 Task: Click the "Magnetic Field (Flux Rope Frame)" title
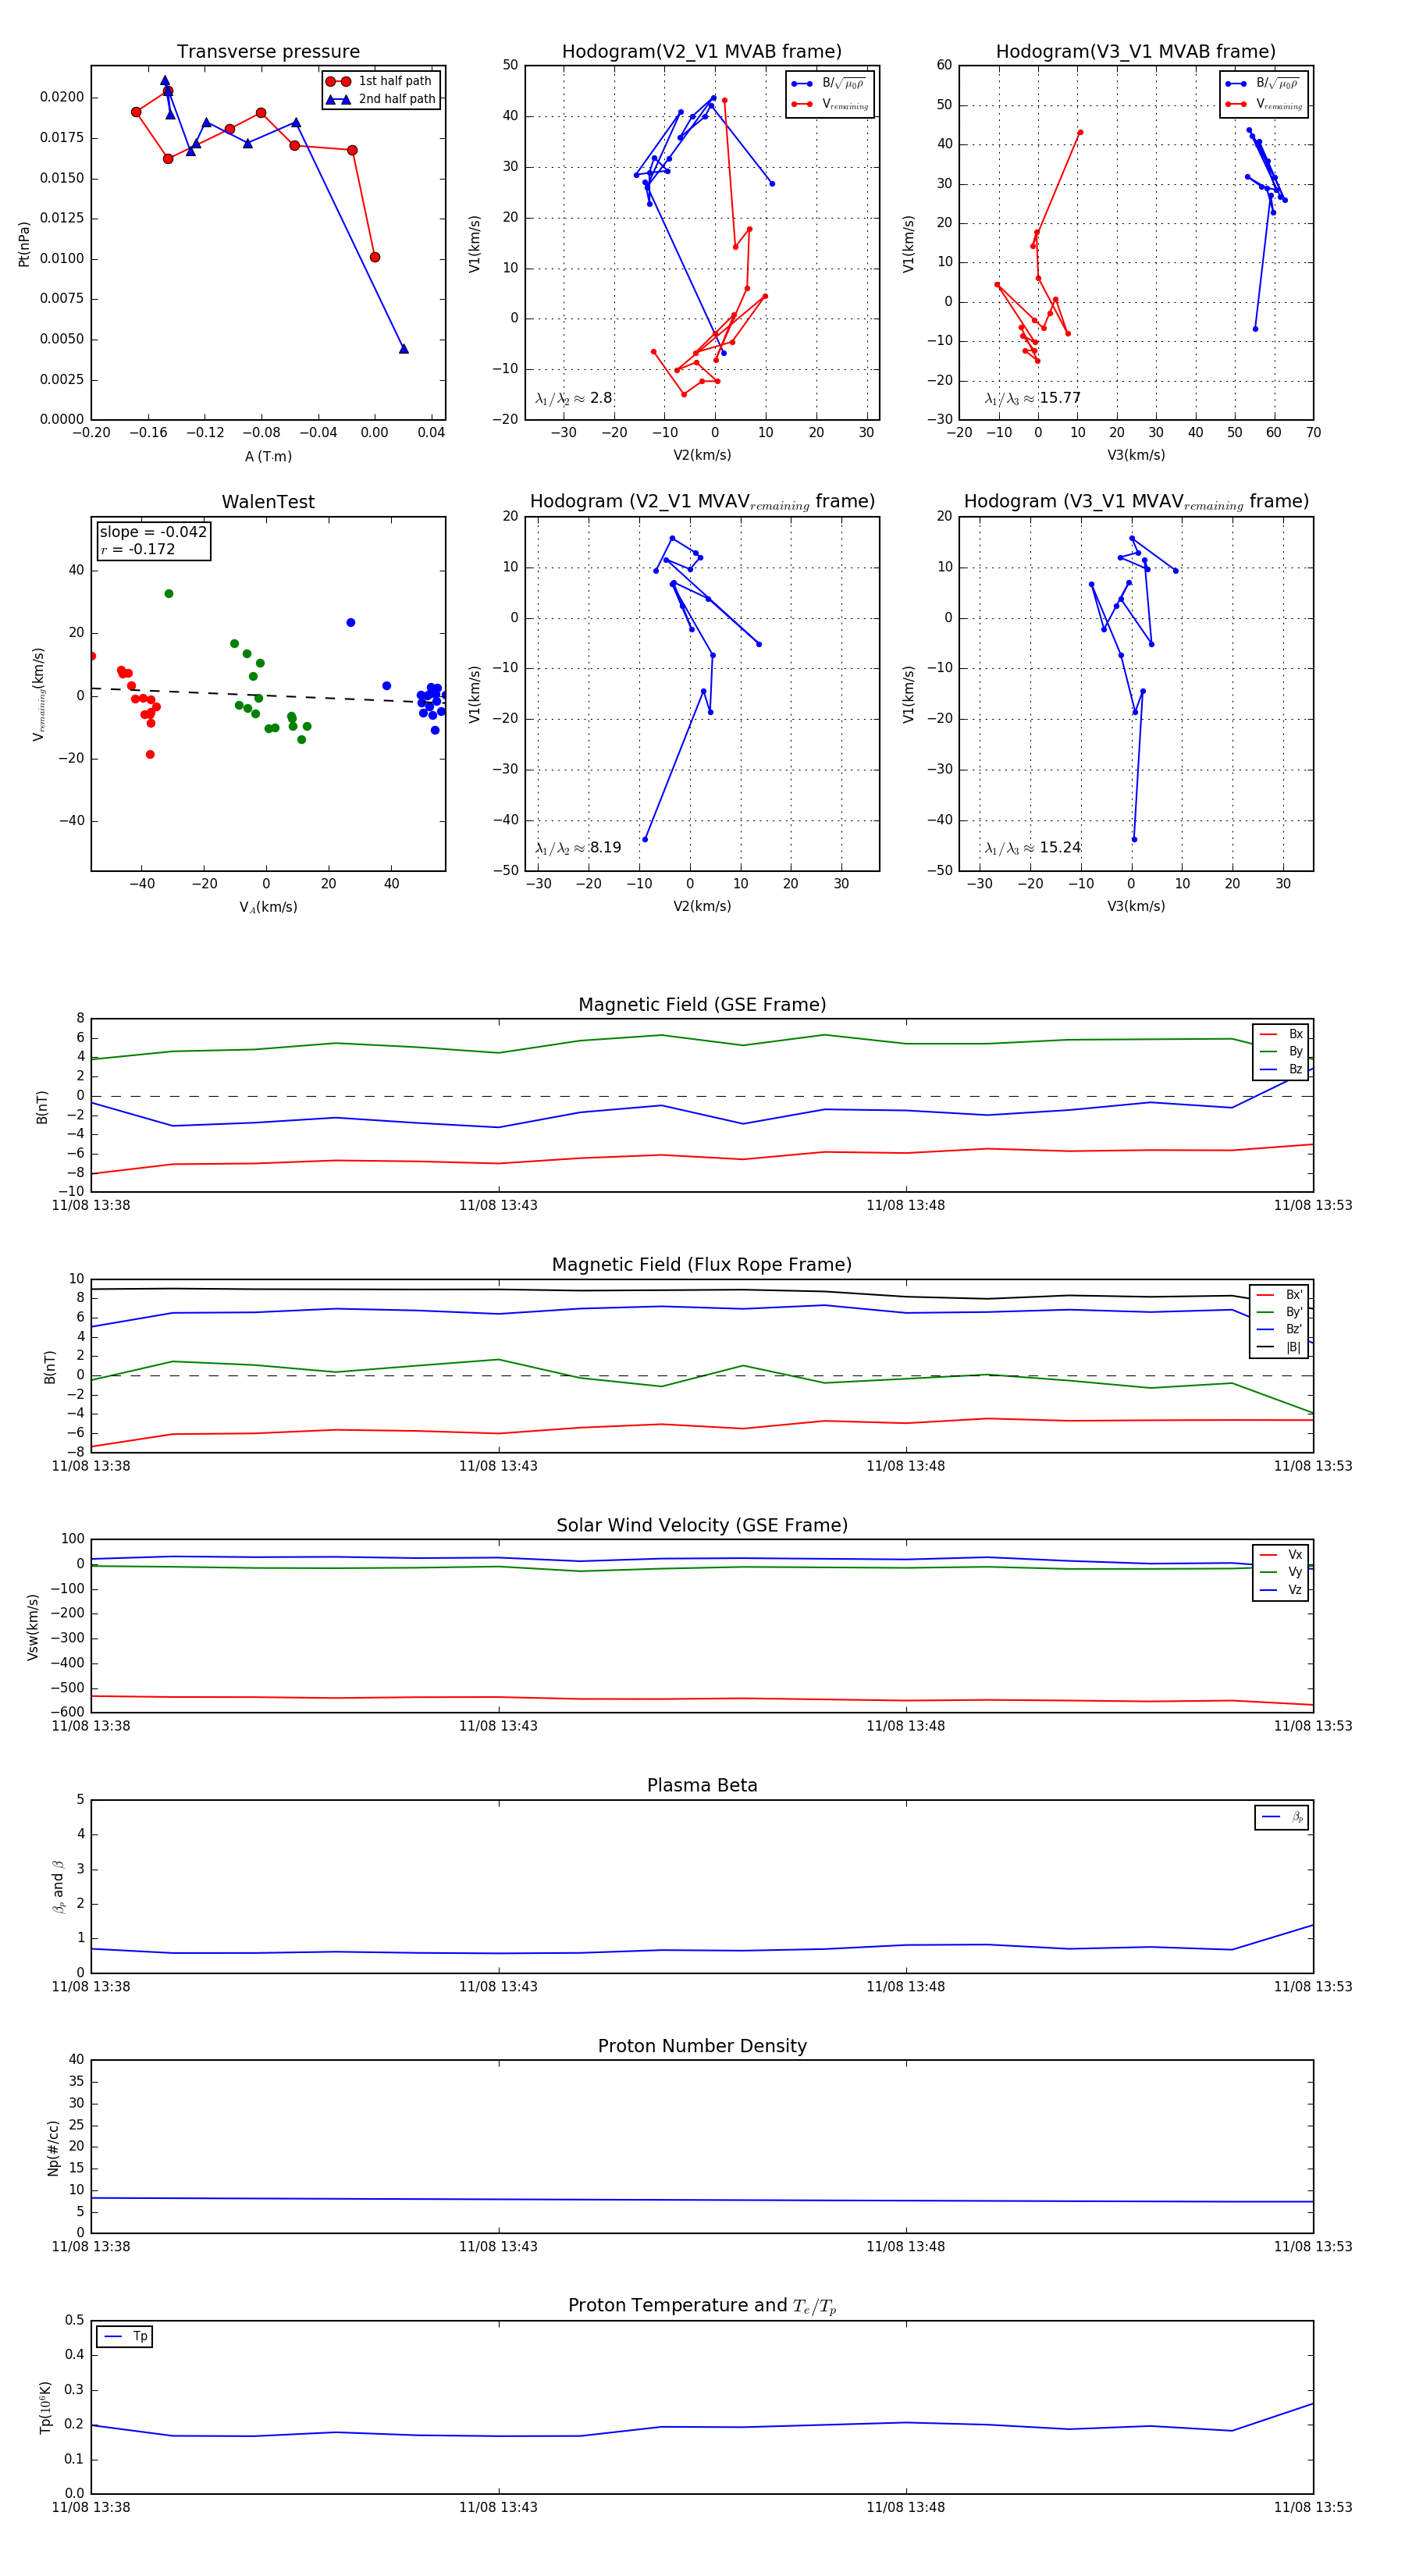[x=702, y=1265]
